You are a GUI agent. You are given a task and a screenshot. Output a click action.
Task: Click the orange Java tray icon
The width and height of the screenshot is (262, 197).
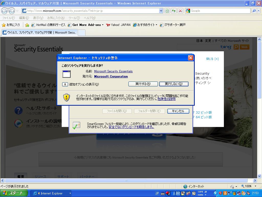pos(225,193)
